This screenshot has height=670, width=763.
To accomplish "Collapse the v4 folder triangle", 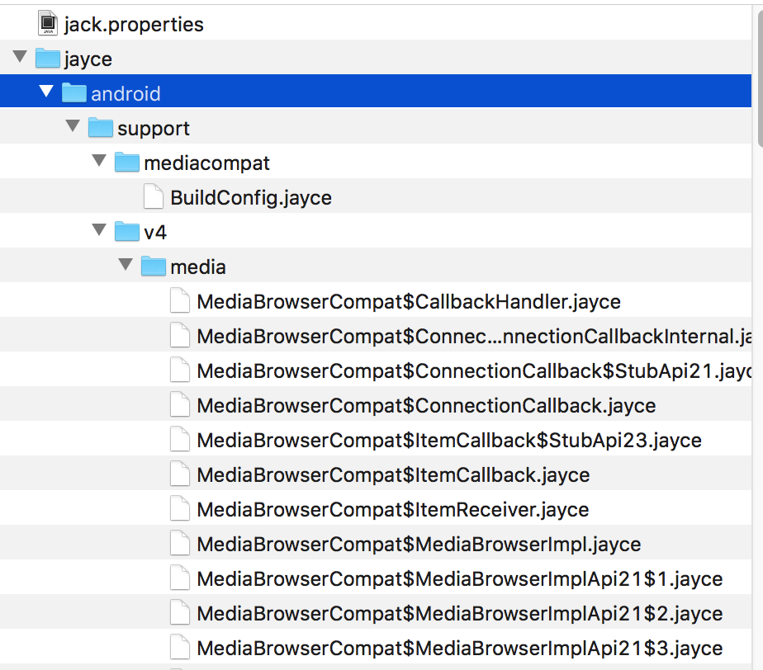I will click(x=99, y=231).
